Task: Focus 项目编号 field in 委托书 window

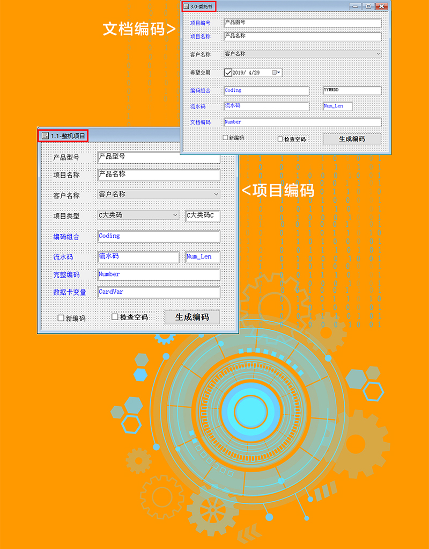Action: [x=301, y=23]
